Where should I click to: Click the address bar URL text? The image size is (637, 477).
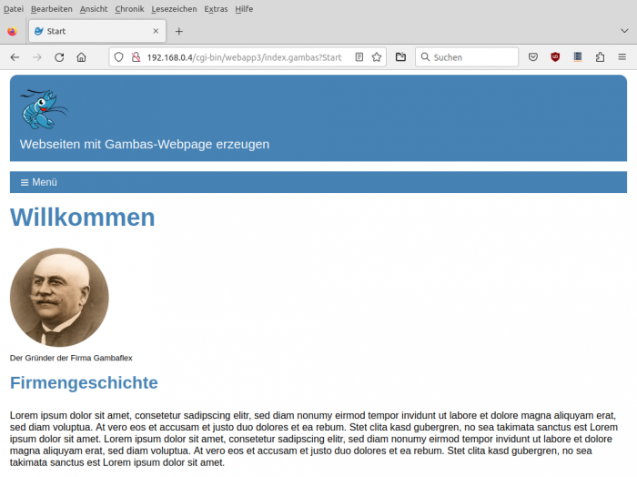(244, 56)
